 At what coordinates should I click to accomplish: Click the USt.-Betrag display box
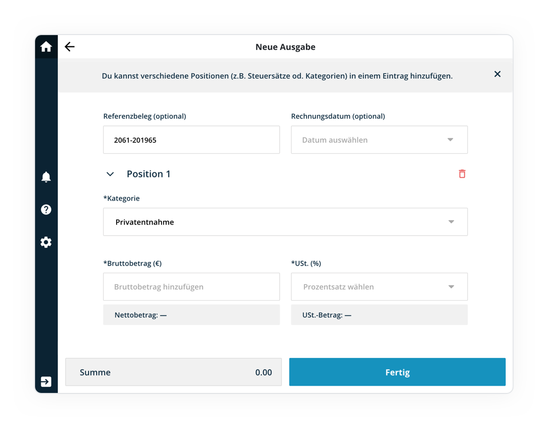coord(379,315)
